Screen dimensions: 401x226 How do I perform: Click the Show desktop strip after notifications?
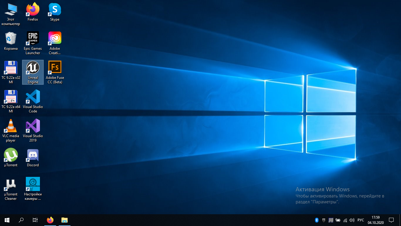[x=400, y=220]
